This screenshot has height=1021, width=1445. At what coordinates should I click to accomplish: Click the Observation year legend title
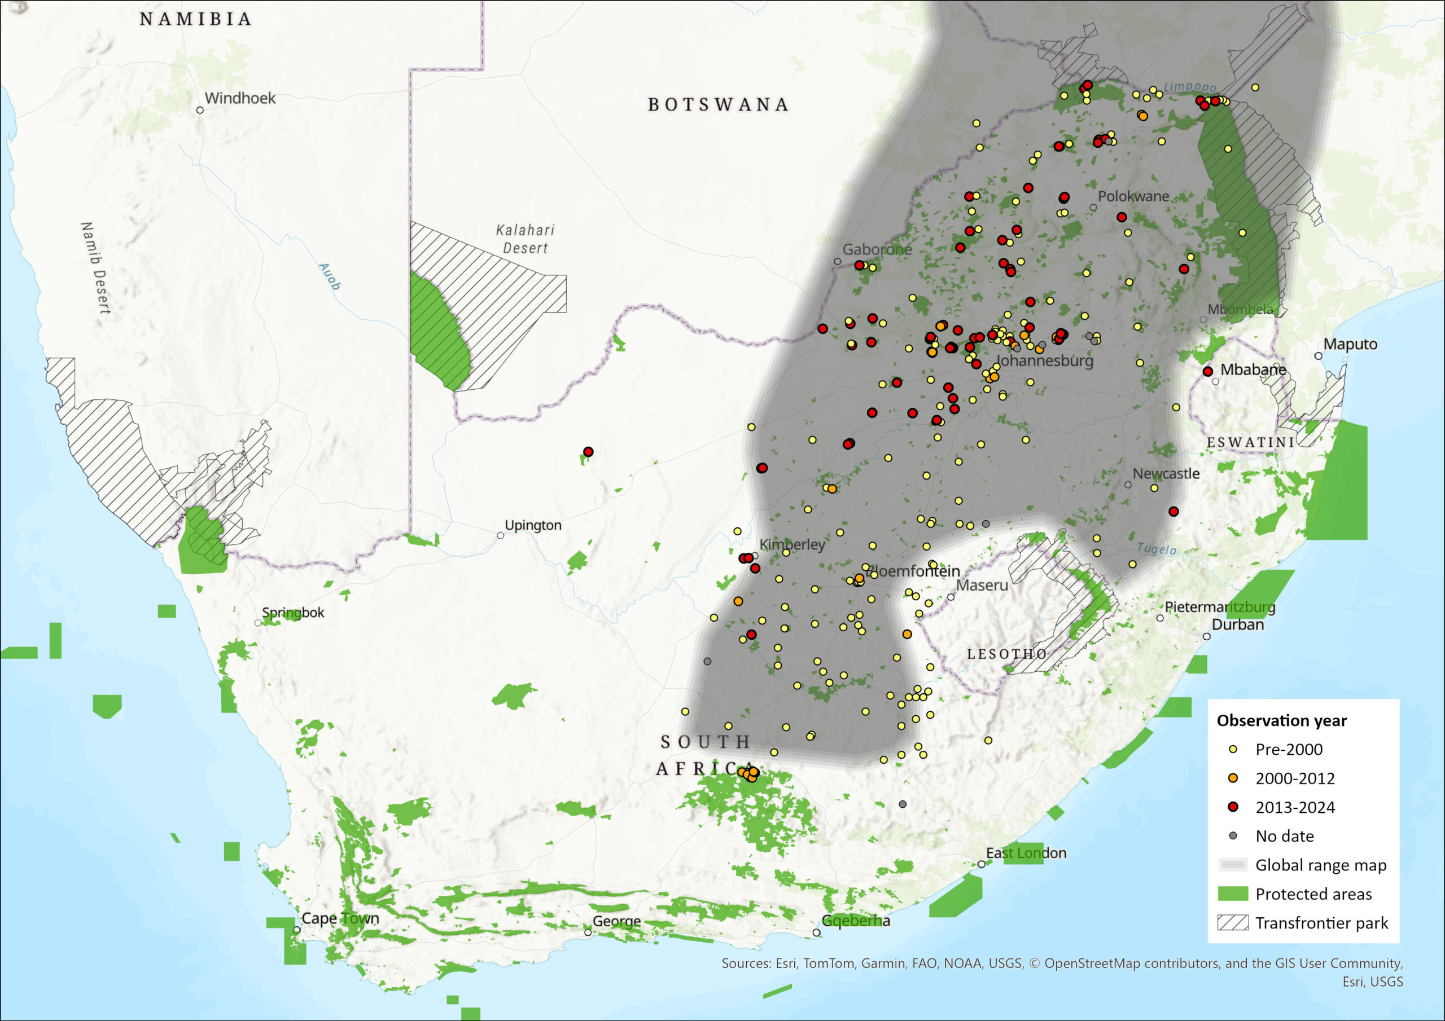1281,720
